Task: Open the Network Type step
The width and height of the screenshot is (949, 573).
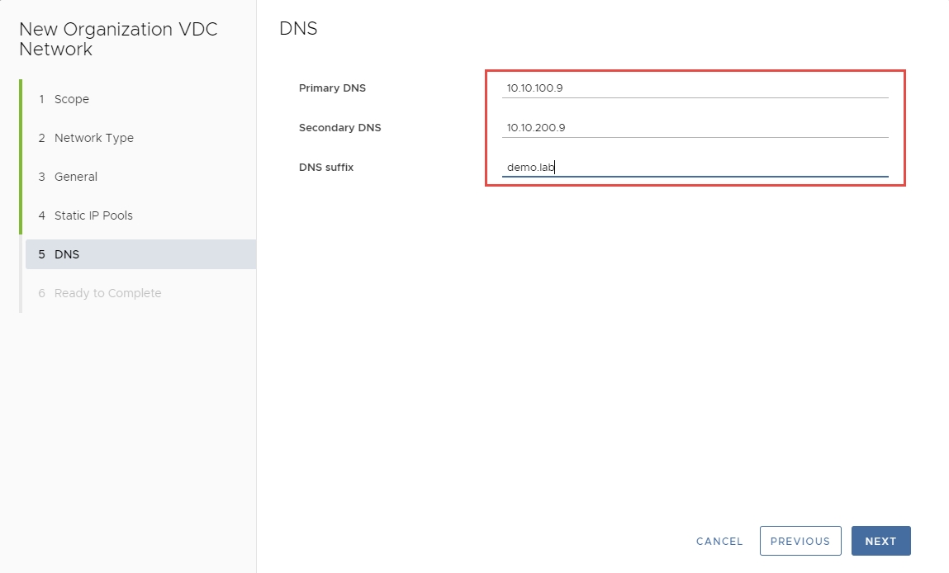Action: 93,138
